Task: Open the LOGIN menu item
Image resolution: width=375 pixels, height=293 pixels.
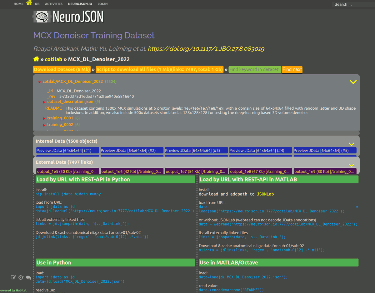Action: (102, 4)
